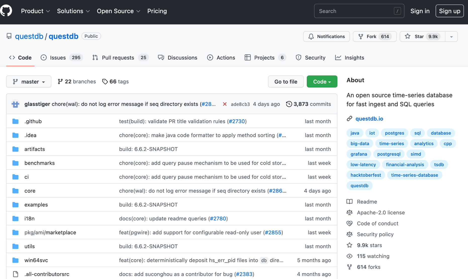Open the questdb owner link
Screen dimensions: 468x279
(29, 36)
